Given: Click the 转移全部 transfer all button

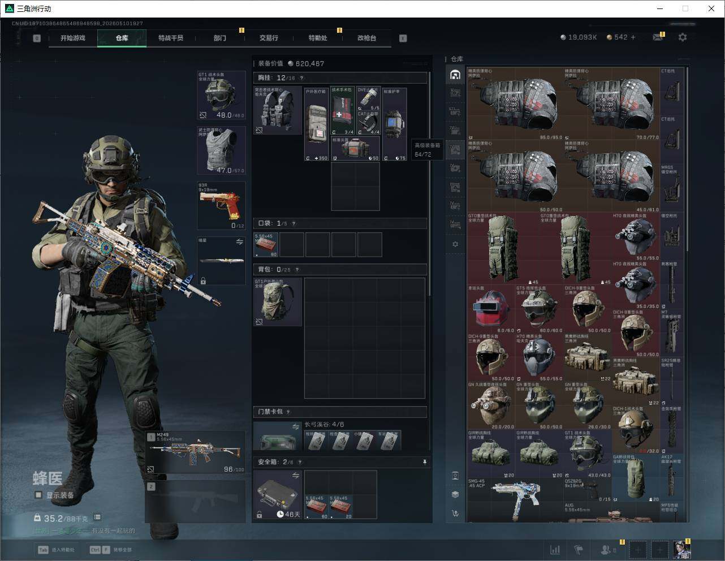Looking at the screenshot, I should (x=111, y=550).
